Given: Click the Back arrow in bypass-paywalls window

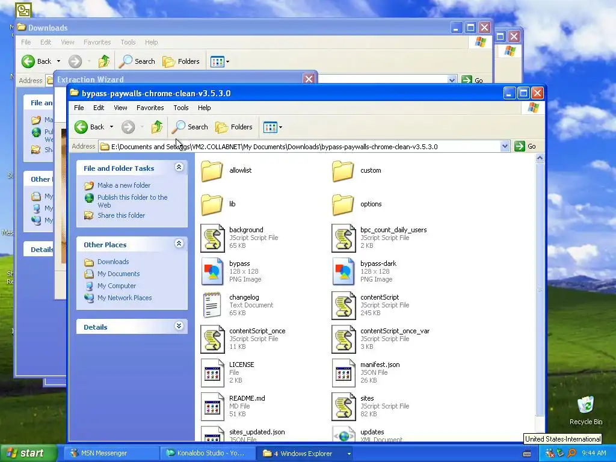Looking at the screenshot, I should [x=81, y=127].
